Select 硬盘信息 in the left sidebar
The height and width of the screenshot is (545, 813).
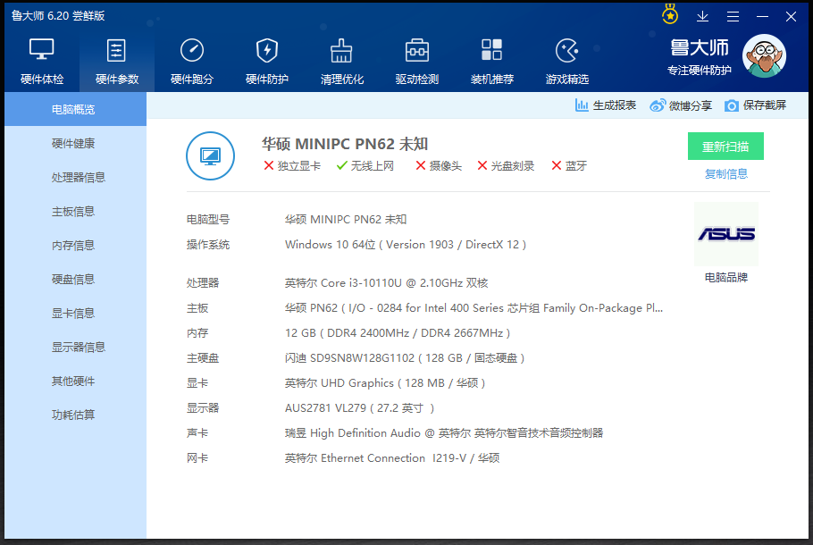tap(73, 280)
